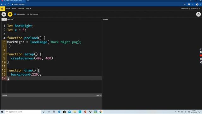Open the Edit menu
Screen dimensions: 202x114
[14, 9]
